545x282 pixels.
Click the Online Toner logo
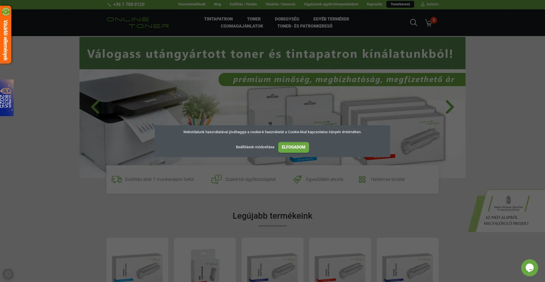pyautogui.click(x=138, y=23)
